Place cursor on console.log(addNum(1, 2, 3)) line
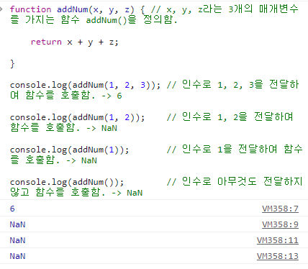The image size is (308, 269). click(x=85, y=85)
